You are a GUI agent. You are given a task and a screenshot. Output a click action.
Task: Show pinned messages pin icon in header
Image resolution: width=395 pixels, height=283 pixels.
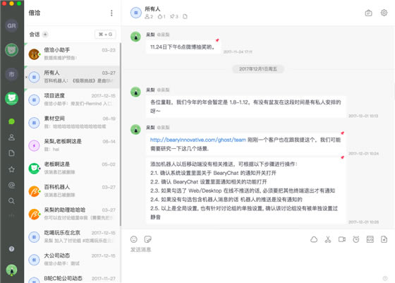174,17
